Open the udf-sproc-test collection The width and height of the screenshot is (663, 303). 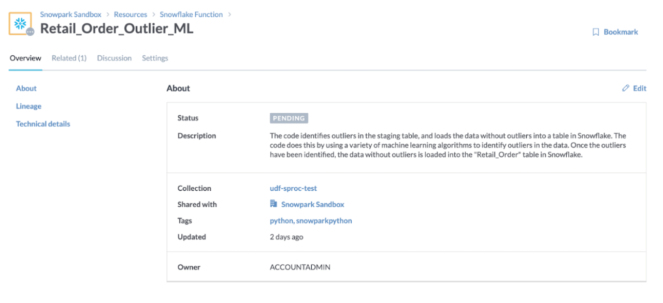294,188
